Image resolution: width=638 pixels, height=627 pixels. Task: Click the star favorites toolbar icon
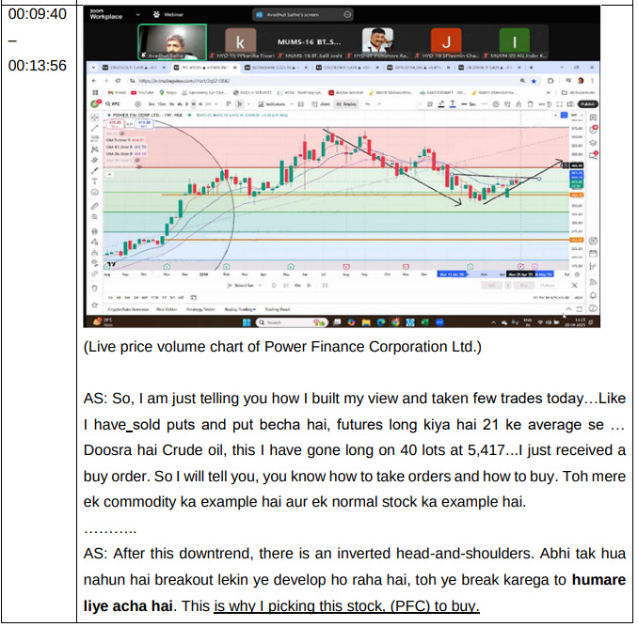(94, 305)
